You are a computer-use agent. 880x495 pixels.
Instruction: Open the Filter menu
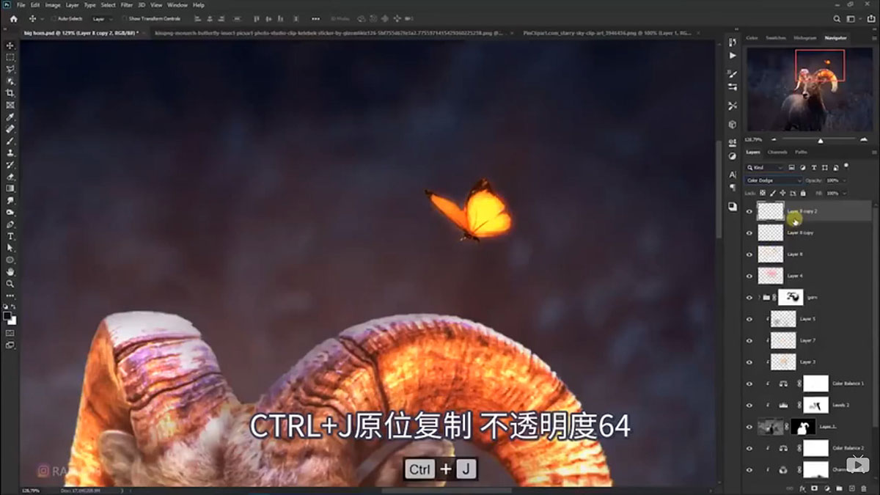(x=125, y=4)
